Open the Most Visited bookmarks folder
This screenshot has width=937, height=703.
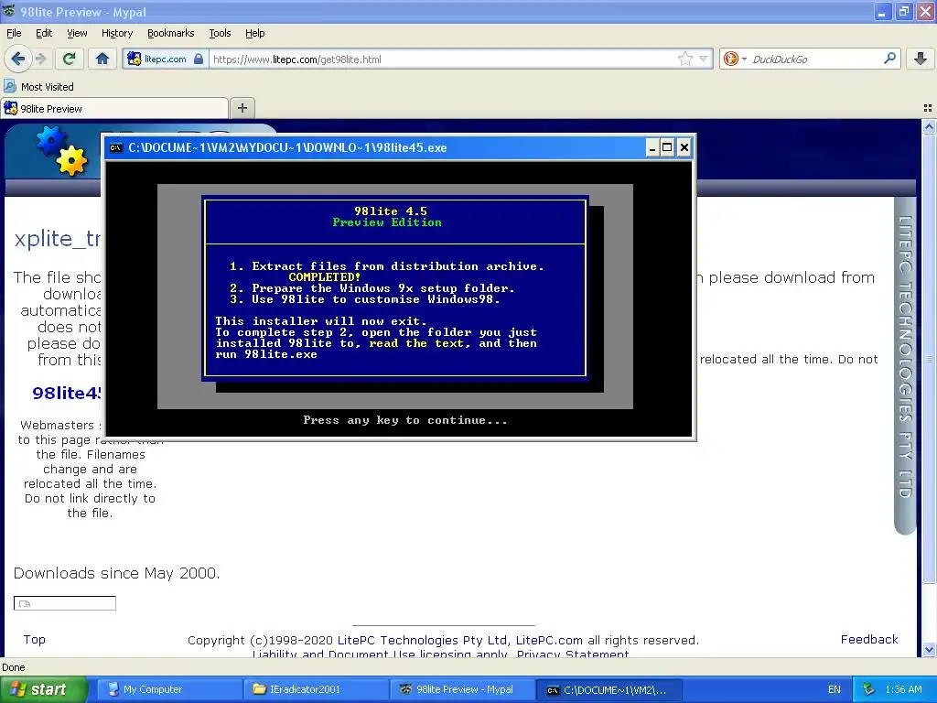(39, 87)
